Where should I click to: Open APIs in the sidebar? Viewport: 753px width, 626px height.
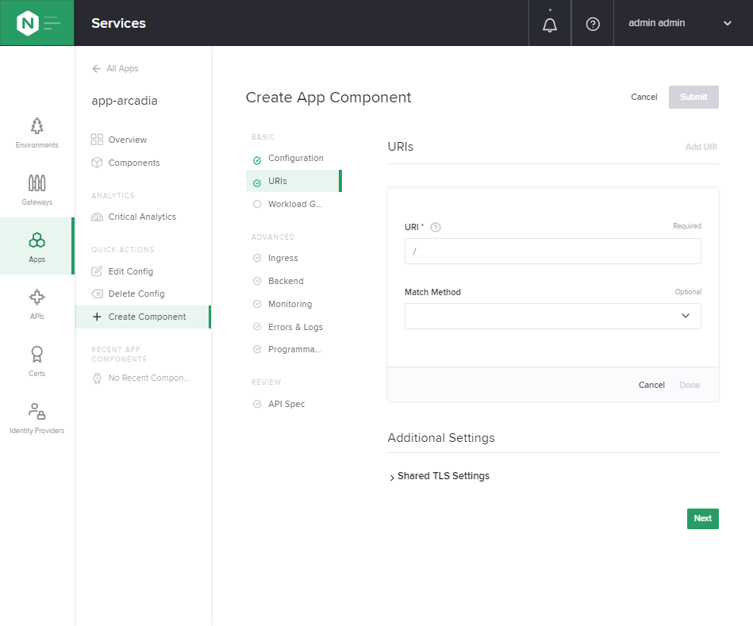(x=37, y=304)
